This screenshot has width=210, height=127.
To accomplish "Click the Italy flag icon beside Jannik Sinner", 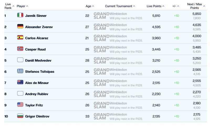I will (x=20, y=15).
